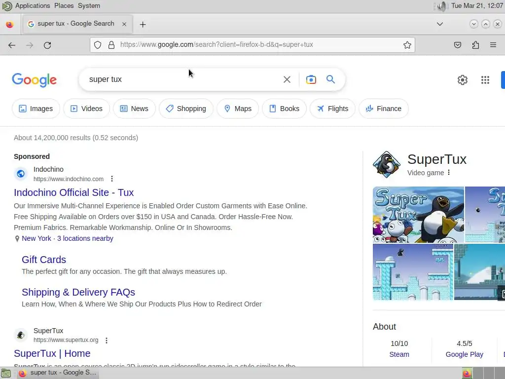The width and height of the screenshot is (505, 379).
Task: Open the SuperTux cover art thumbnail
Action: point(418,215)
